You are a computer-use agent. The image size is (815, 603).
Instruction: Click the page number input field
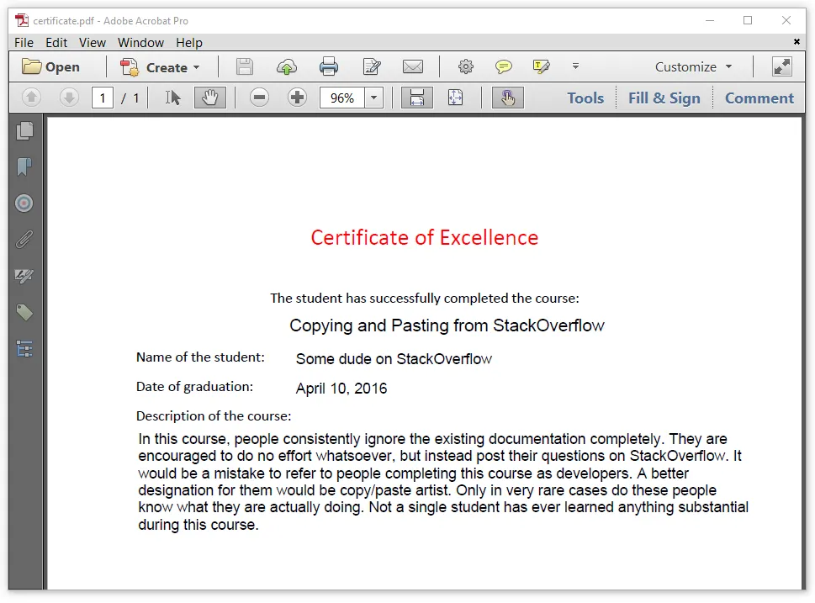click(103, 98)
